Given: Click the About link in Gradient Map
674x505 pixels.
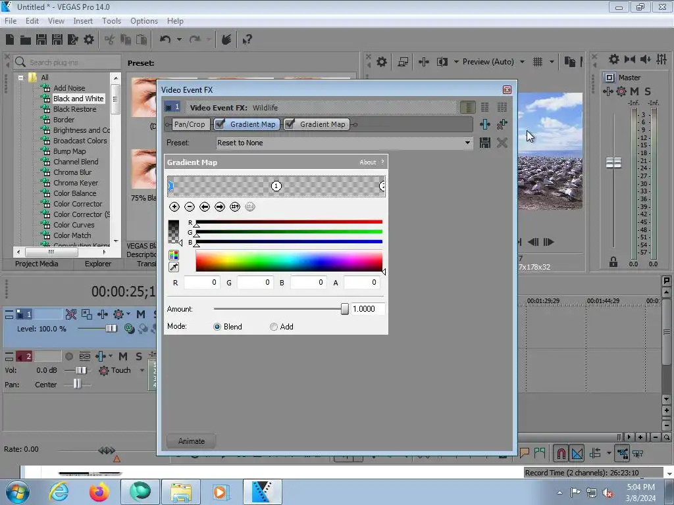Looking at the screenshot, I should pyautogui.click(x=367, y=162).
